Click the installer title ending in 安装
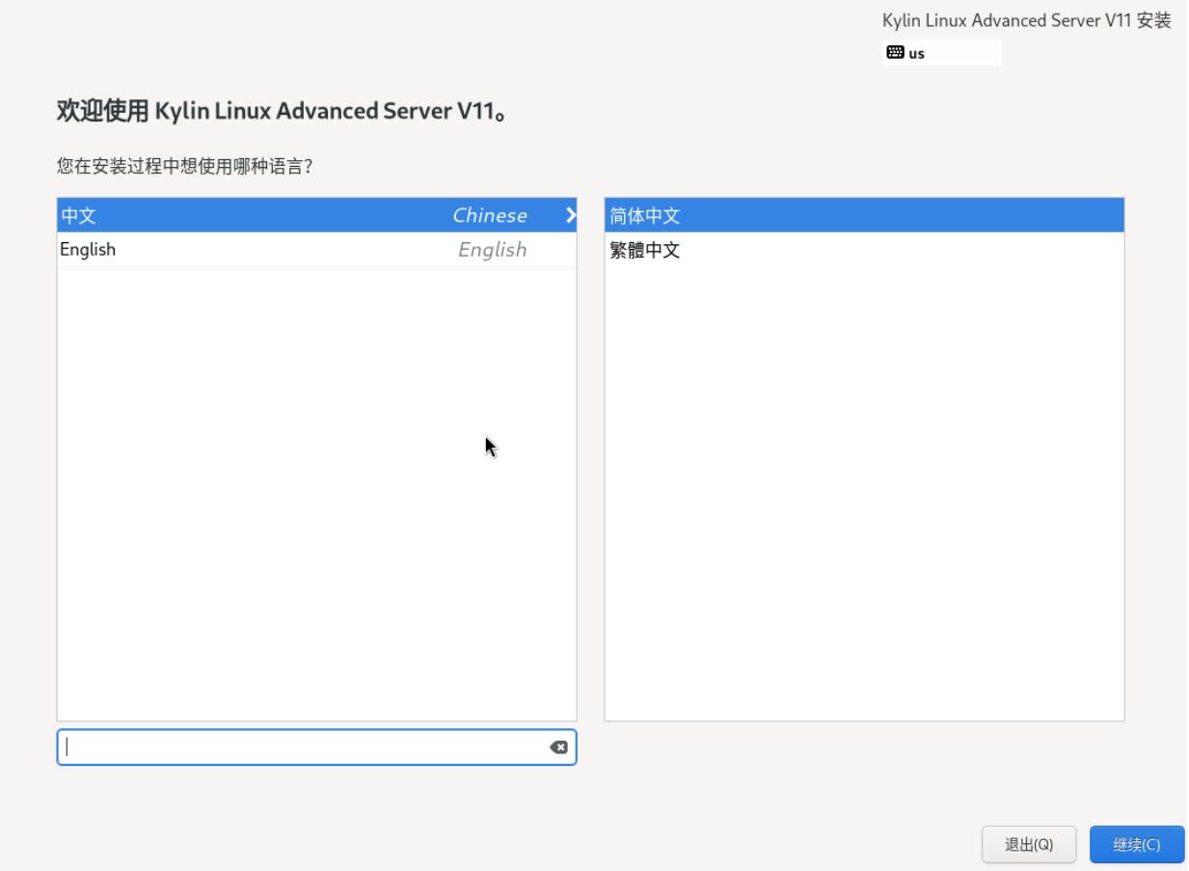 [1026, 21]
